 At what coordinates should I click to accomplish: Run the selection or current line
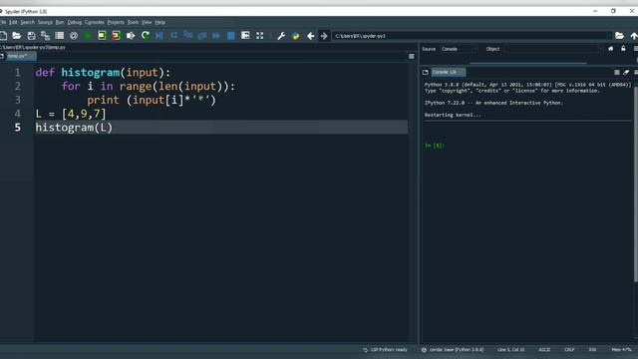[x=131, y=36]
